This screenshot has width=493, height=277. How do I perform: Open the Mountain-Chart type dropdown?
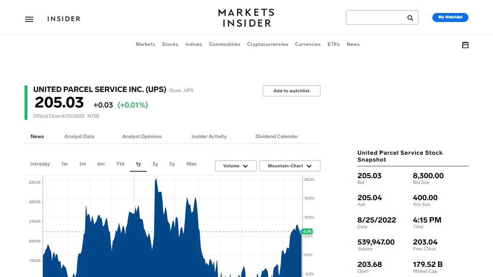point(290,166)
